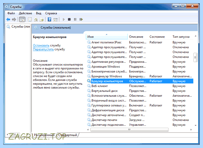Select Браузер компьютеров service row
Viewport: 203px width, 148px height.
140,81
